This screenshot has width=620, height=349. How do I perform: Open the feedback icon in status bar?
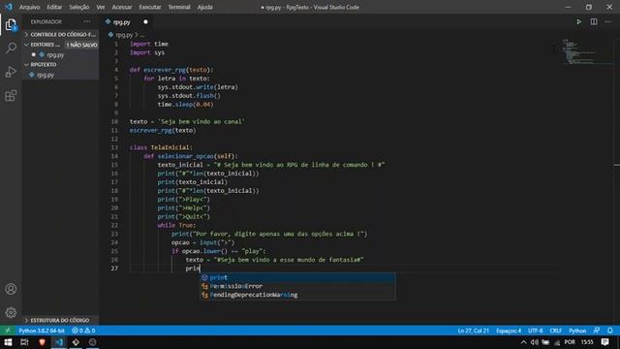[597, 331]
